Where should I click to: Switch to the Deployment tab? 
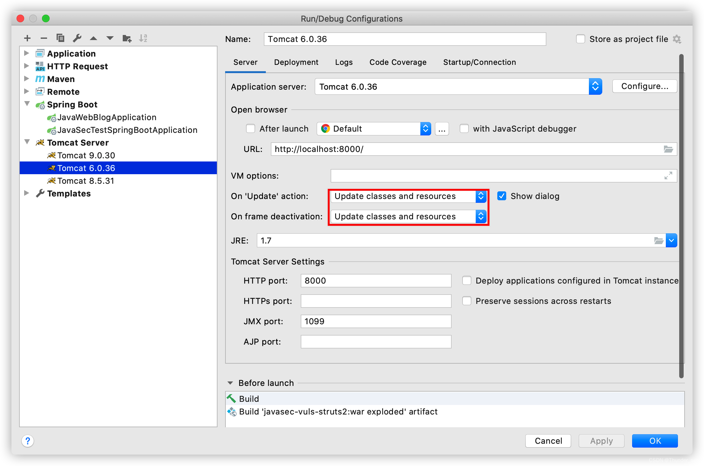point(296,62)
